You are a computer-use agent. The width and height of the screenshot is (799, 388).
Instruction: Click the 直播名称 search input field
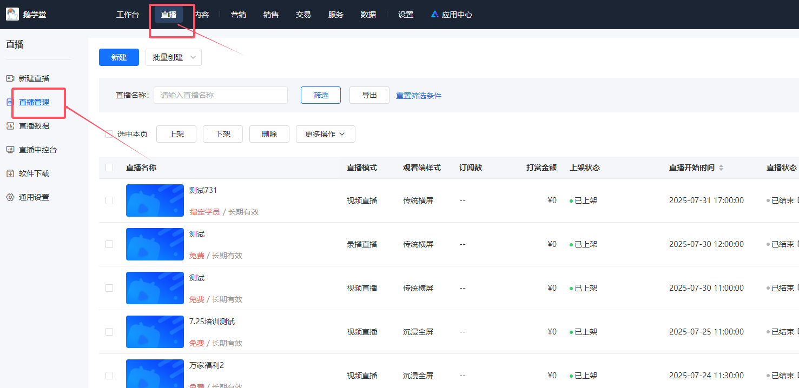[x=221, y=95]
